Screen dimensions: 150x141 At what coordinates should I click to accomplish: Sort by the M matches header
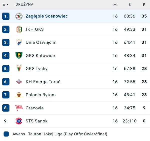115,4
